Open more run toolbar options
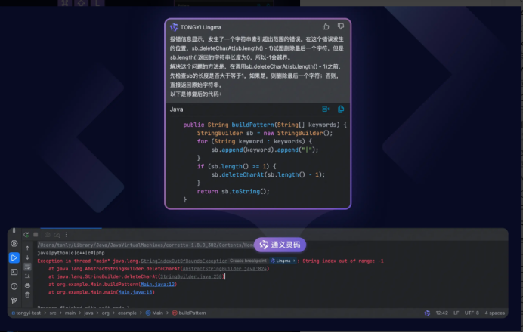 [66, 235]
